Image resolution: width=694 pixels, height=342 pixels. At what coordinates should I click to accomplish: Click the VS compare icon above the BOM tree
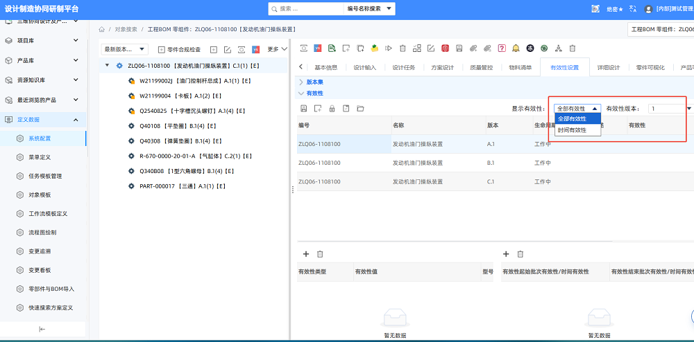[256, 49]
